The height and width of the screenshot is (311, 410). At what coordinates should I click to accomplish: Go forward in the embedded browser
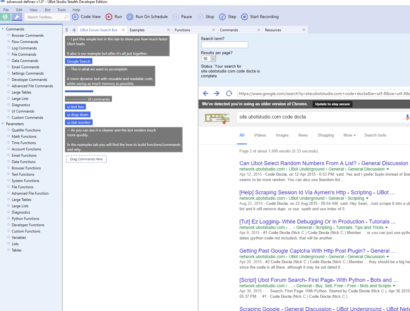click(x=217, y=94)
